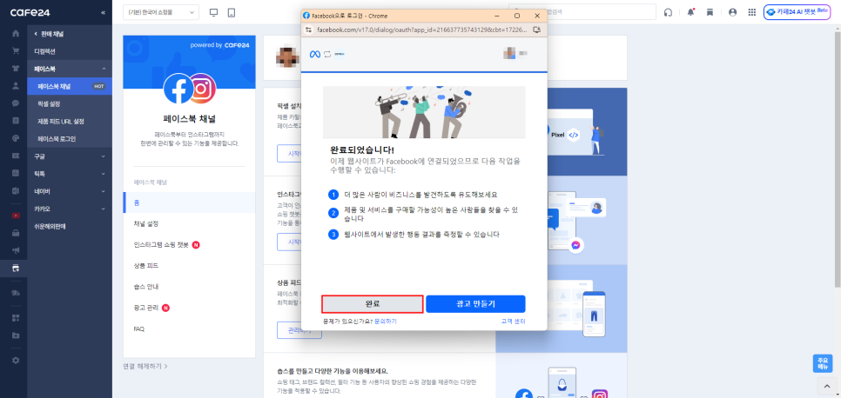
Task: Switch to mobile device preview icon
Action: coord(232,12)
